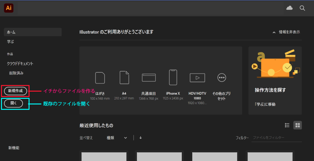Click the 新規作成 button
The width and height of the screenshot is (314, 161).
(x=15, y=91)
